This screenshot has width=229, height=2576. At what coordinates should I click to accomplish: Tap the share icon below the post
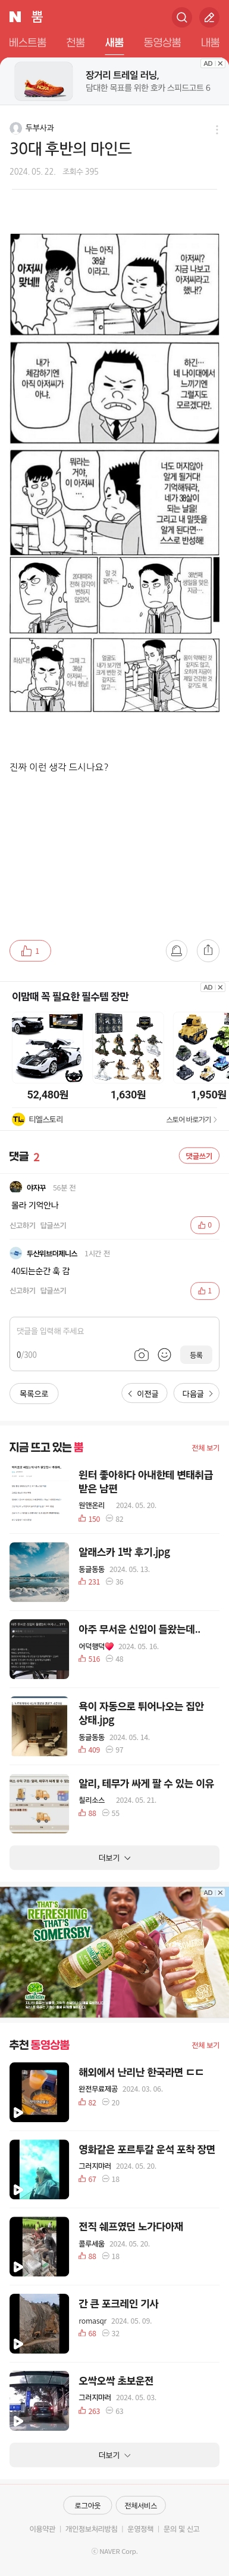[207, 950]
